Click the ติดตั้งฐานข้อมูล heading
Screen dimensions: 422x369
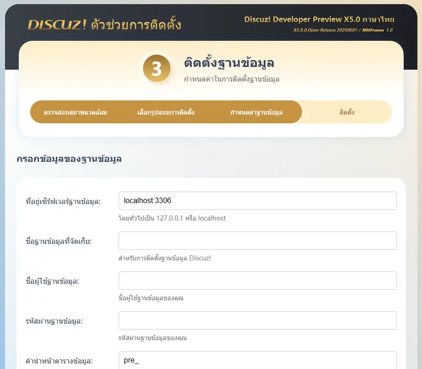229,63
